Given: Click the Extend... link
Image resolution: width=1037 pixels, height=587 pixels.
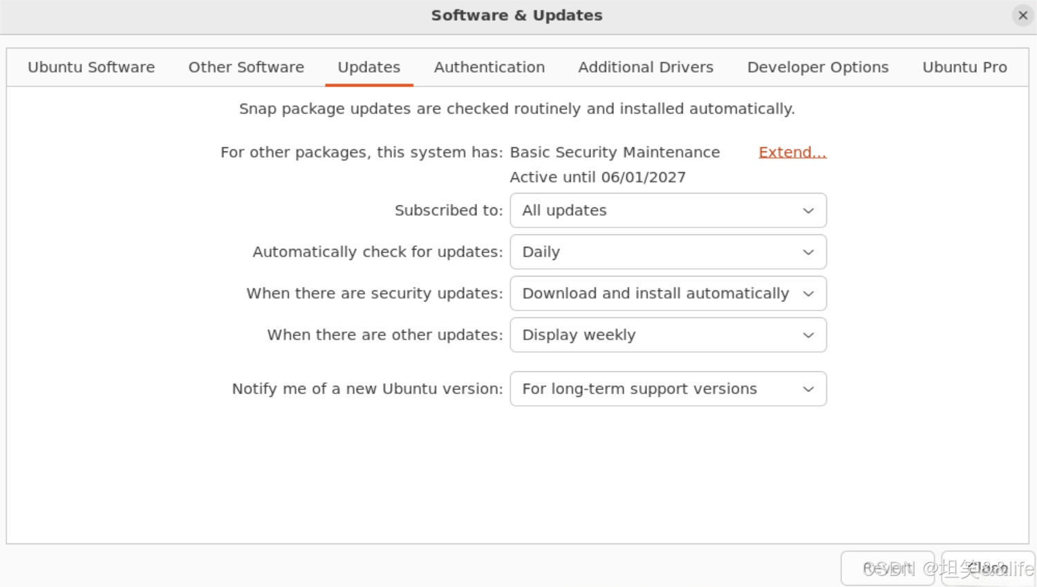Looking at the screenshot, I should (x=792, y=152).
